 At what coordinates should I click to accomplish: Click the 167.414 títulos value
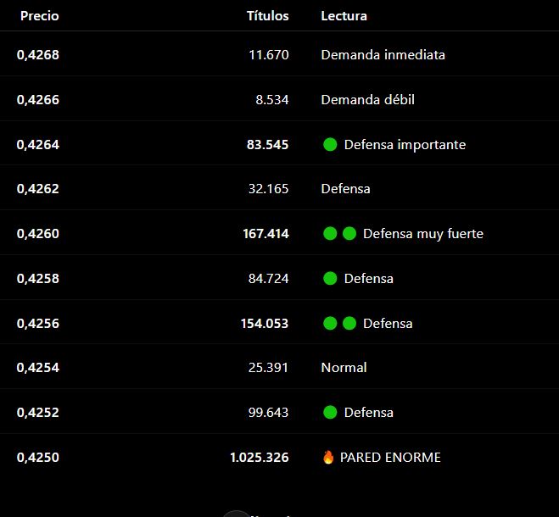[x=266, y=234]
